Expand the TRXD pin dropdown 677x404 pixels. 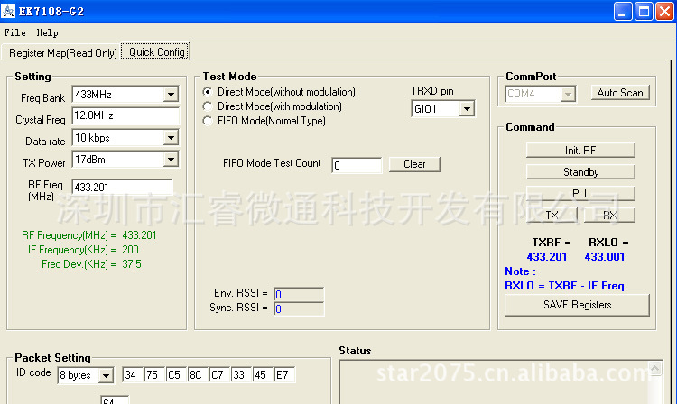[x=467, y=109]
